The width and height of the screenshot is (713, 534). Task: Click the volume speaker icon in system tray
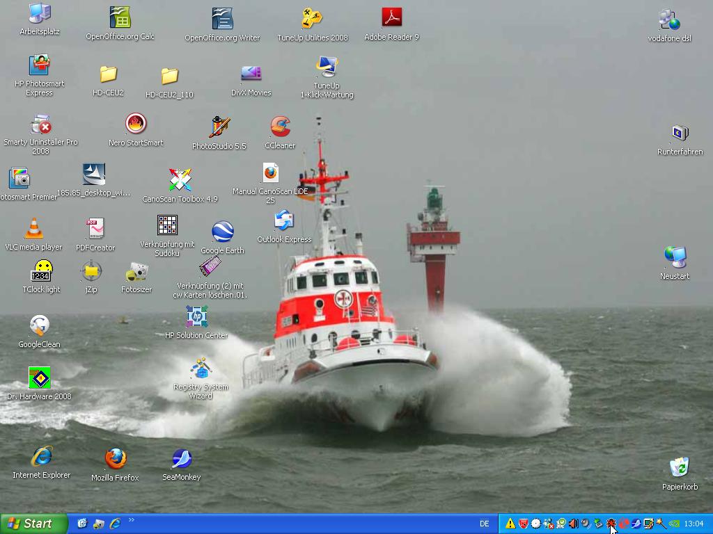point(573,524)
